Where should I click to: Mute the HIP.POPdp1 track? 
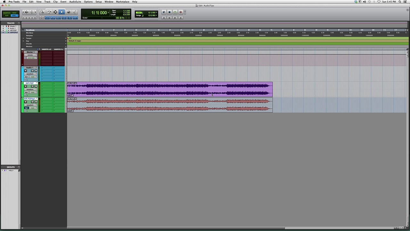pyautogui.click(x=36, y=102)
